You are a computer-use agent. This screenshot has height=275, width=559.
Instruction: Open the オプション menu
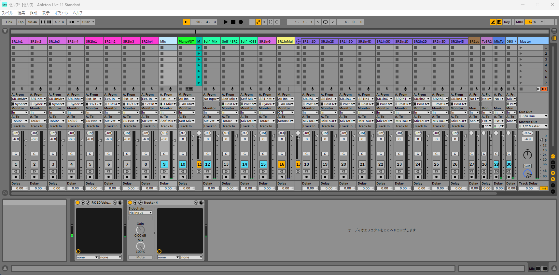(61, 13)
